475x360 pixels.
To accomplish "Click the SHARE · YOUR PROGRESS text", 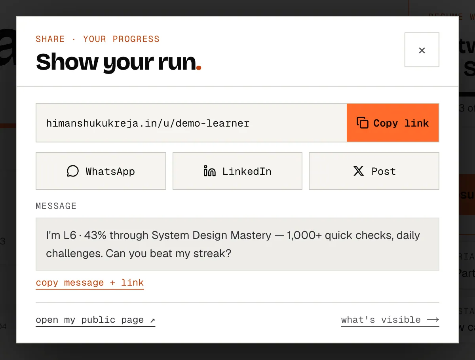I will pyautogui.click(x=98, y=39).
